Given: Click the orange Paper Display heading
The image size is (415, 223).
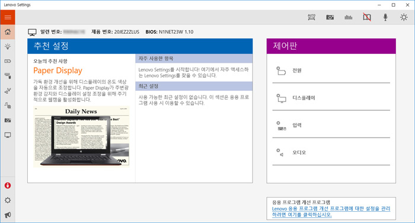Looking at the screenshot, I should click(58, 71).
